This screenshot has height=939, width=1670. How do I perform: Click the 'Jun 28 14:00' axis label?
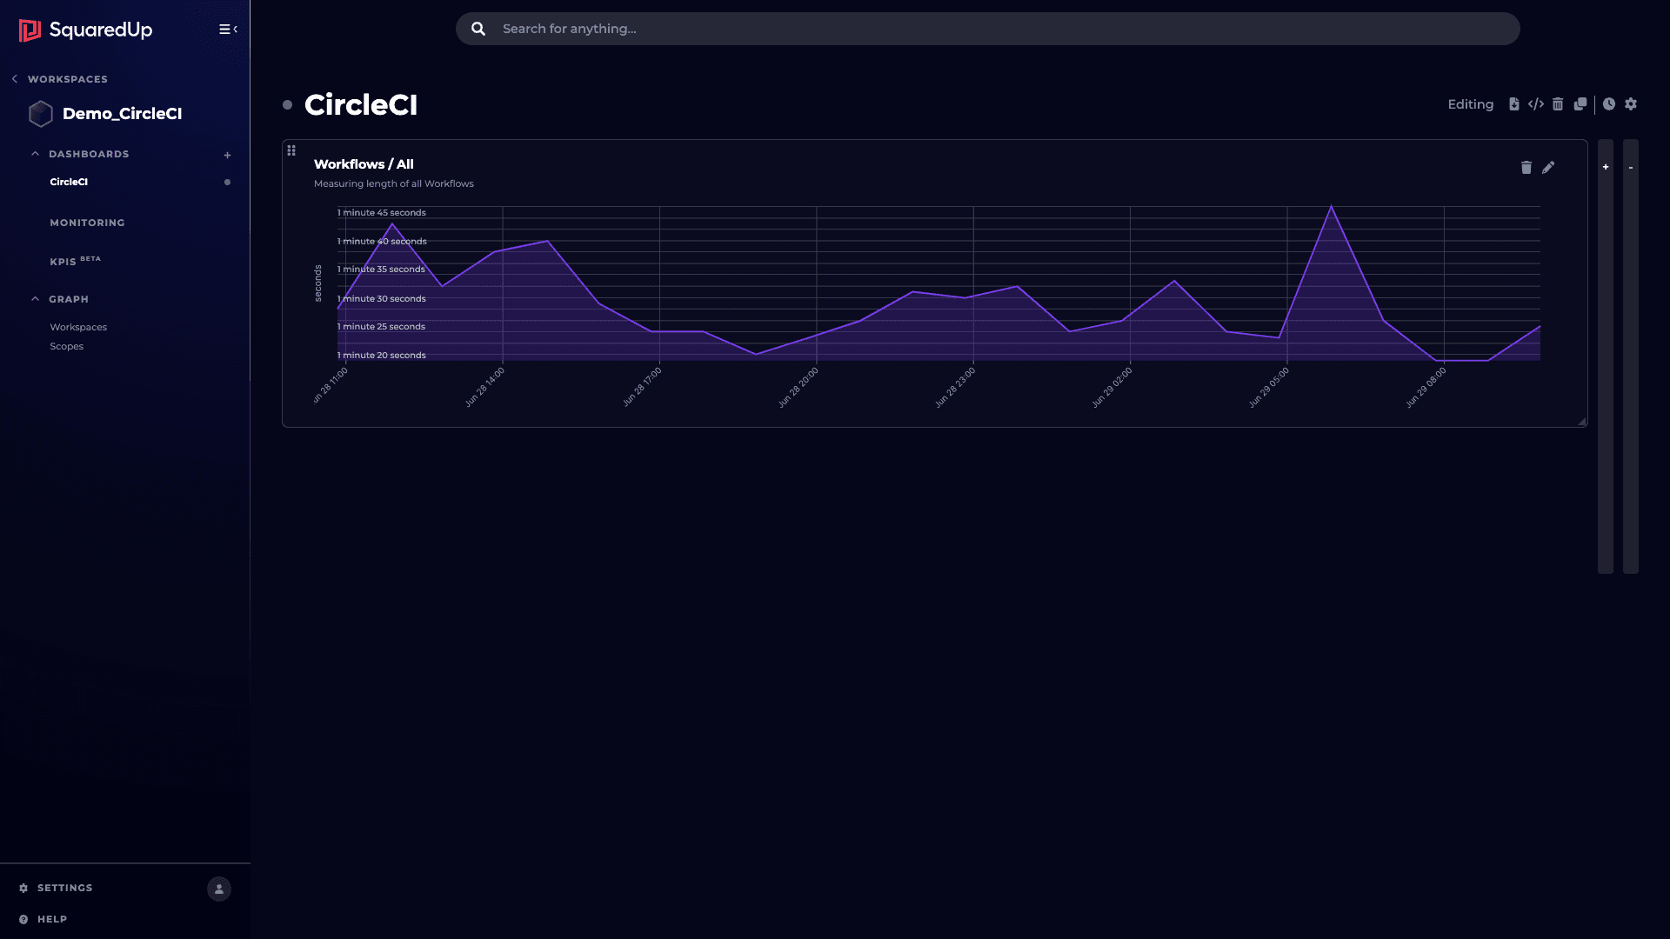484,387
